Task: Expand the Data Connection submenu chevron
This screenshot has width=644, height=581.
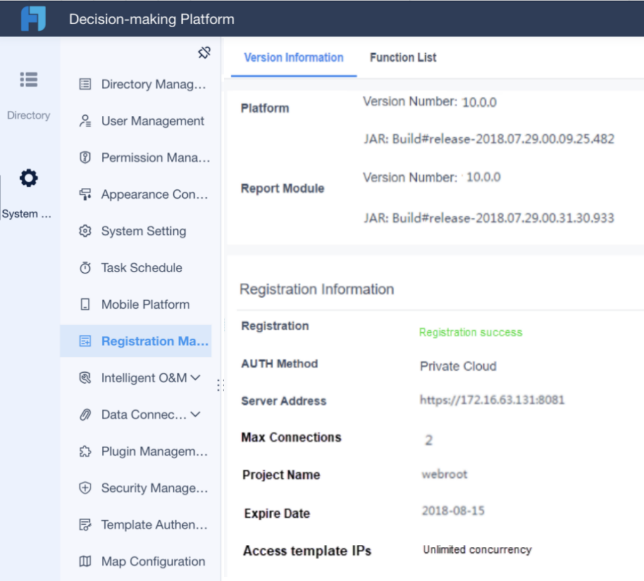Action: tap(195, 415)
